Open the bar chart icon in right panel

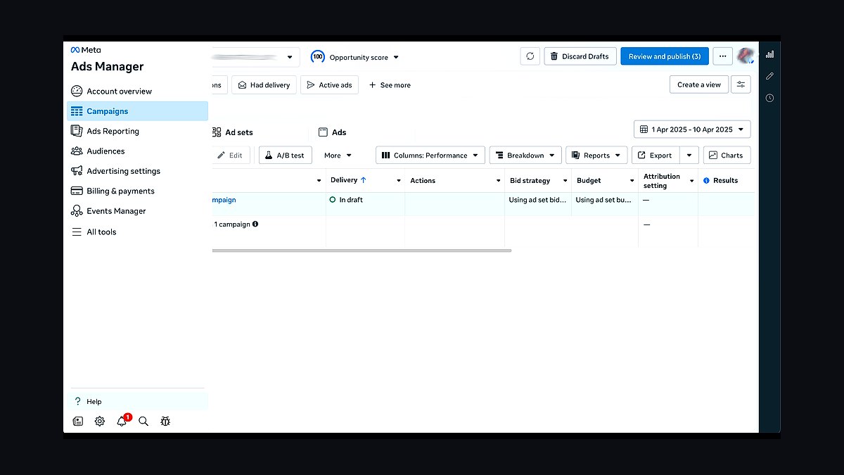[769, 54]
